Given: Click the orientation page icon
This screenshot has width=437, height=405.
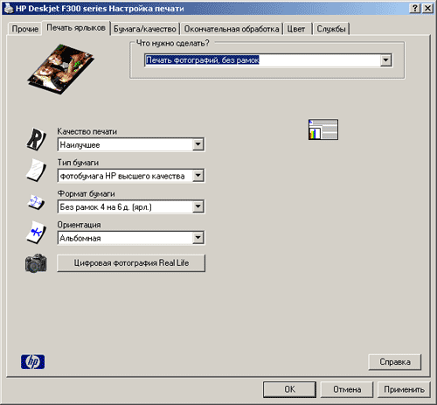Looking at the screenshot, I should click(x=36, y=232).
